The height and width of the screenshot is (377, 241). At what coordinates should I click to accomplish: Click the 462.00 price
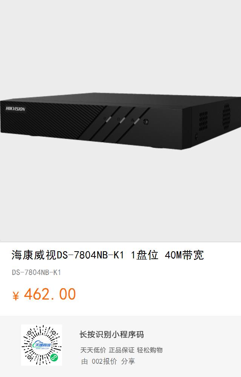click(50, 294)
